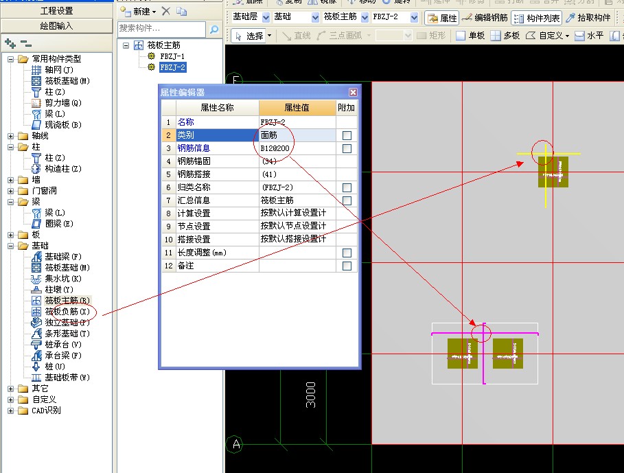Click the expand-all plus icon
Image resolution: width=624 pixels, height=473 pixels.
point(10,43)
